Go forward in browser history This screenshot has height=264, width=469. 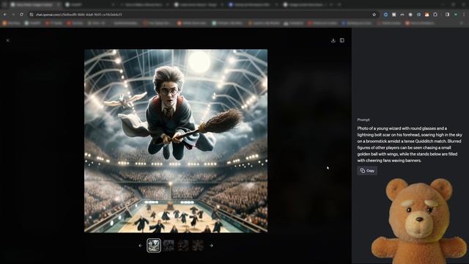click(13, 15)
